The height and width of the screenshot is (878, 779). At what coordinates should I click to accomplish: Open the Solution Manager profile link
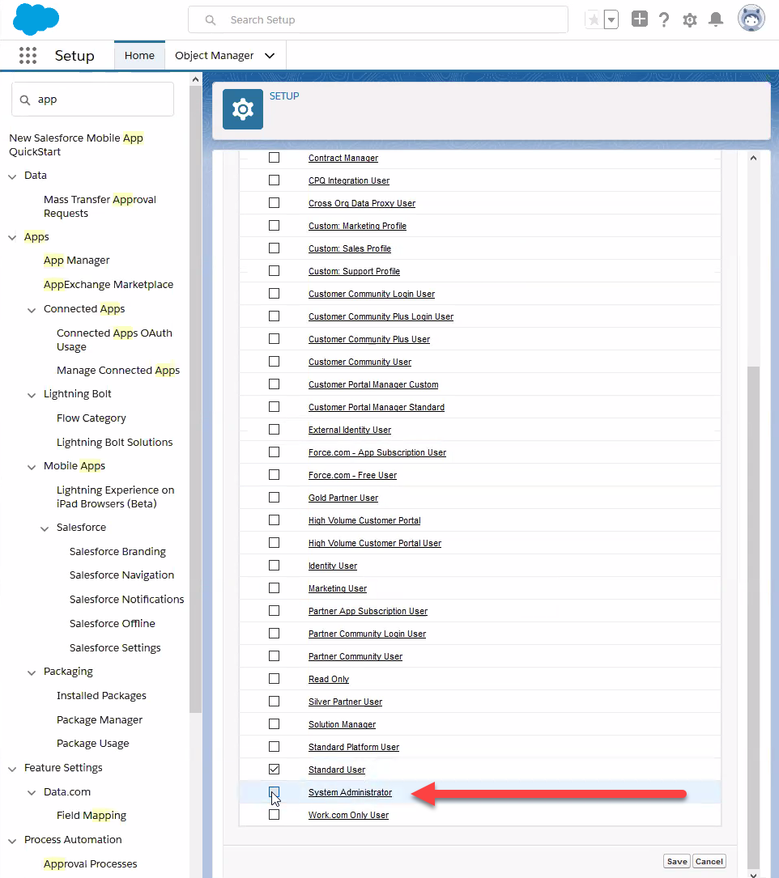pyautogui.click(x=342, y=724)
